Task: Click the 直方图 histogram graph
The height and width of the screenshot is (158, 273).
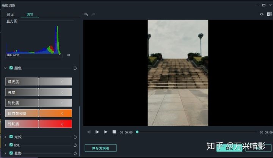Action: [34, 40]
